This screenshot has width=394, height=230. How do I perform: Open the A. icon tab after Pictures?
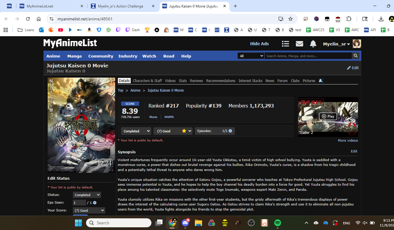pos(321,81)
